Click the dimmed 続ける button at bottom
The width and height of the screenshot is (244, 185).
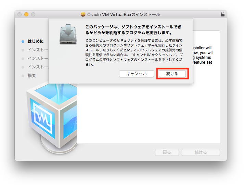pyautogui.click(x=201, y=152)
